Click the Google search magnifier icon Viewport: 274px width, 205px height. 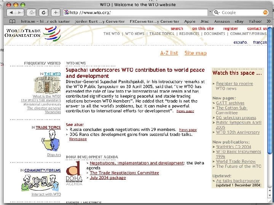coord(217,13)
